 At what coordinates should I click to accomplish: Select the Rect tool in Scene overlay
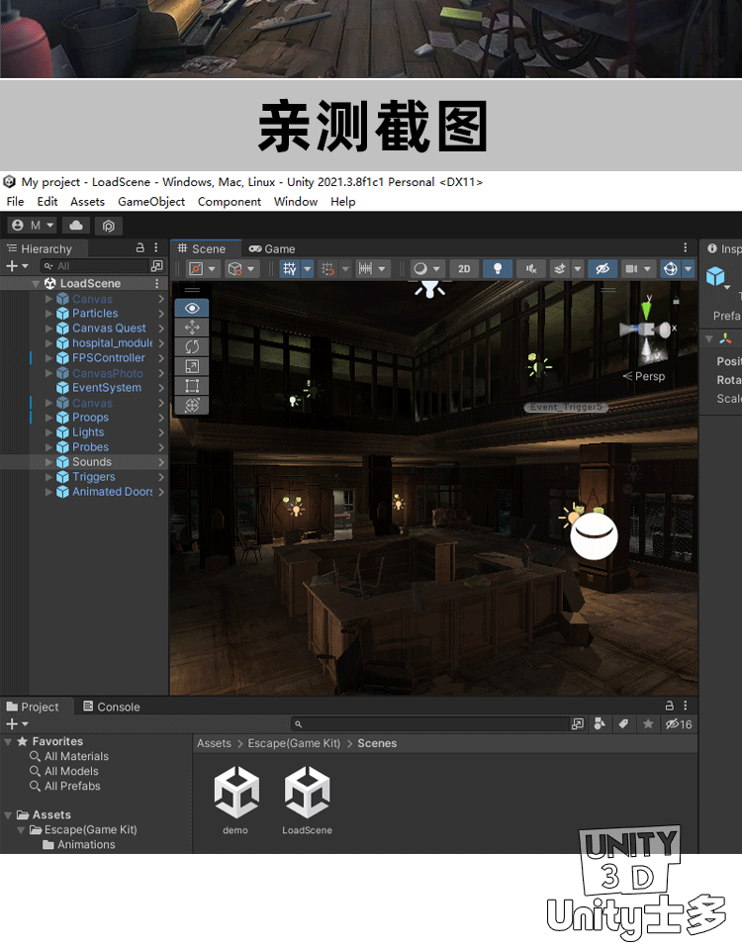click(x=192, y=385)
